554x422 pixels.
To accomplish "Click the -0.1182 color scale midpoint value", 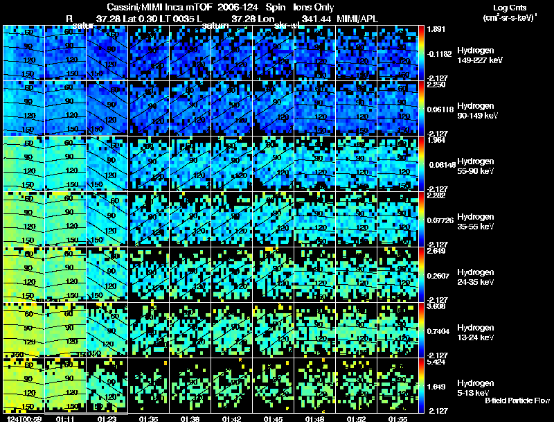I will click(x=439, y=54).
